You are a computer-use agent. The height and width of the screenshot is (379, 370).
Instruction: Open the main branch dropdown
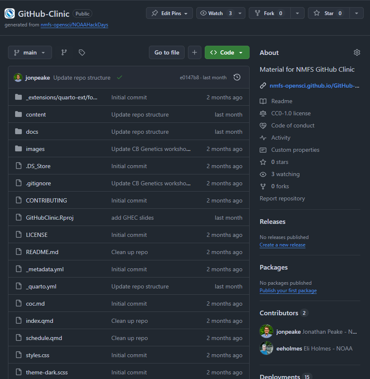pos(30,52)
